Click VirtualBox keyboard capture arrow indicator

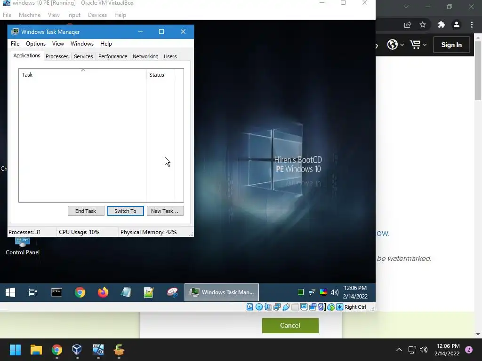(x=340, y=306)
